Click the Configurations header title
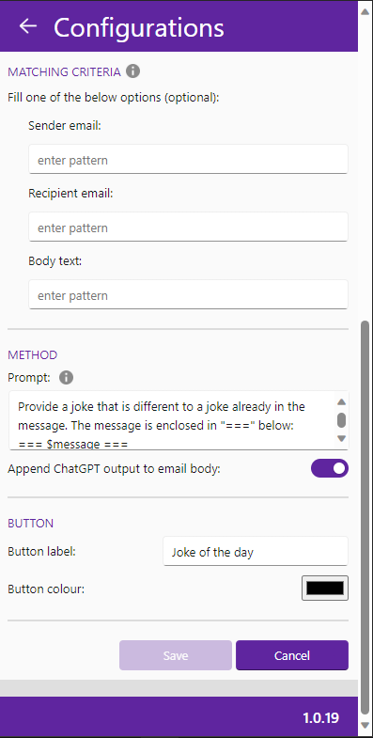This screenshot has height=738, width=373. click(139, 27)
